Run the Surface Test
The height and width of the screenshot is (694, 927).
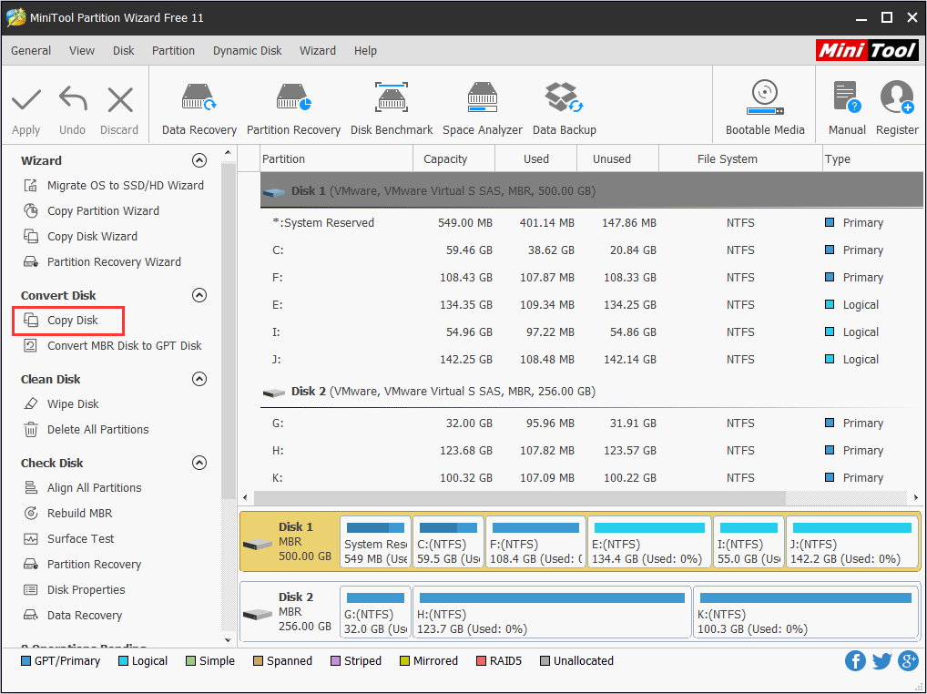[68, 539]
